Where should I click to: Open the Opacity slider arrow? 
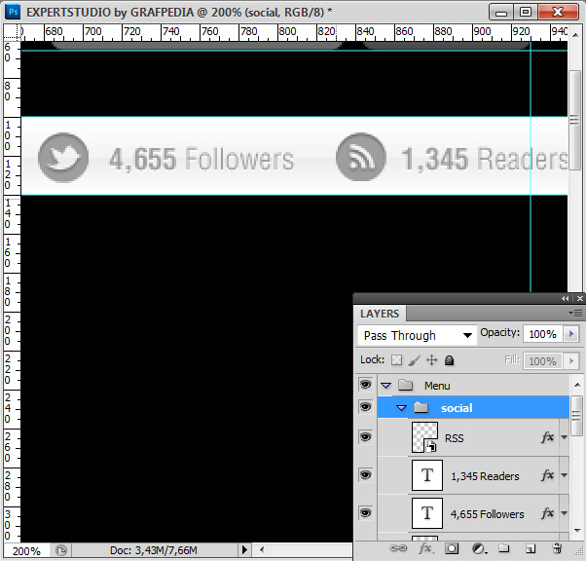(x=571, y=334)
